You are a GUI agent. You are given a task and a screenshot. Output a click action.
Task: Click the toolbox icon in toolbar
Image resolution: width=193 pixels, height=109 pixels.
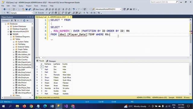point(131,9)
